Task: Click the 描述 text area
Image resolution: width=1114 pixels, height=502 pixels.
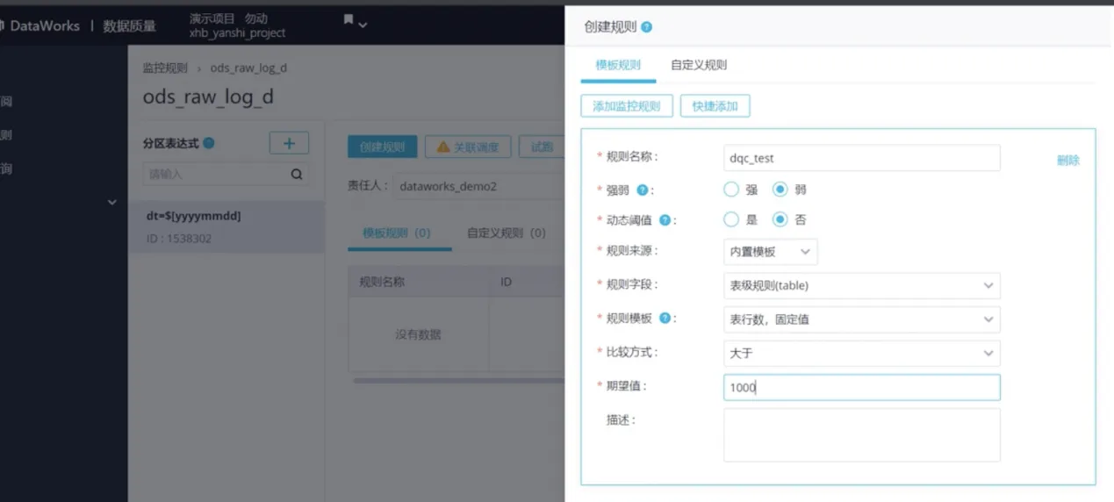Action: pyautogui.click(x=862, y=434)
